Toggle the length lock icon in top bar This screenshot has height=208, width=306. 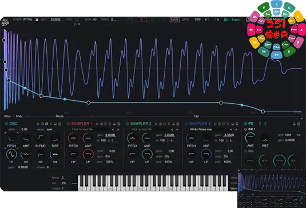click(x=37, y=19)
